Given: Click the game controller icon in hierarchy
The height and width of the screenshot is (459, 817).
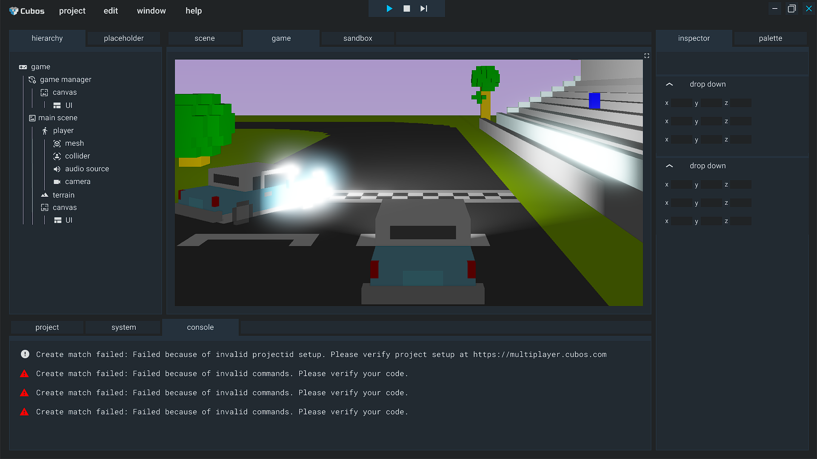Looking at the screenshot, I should pos(23,67).
